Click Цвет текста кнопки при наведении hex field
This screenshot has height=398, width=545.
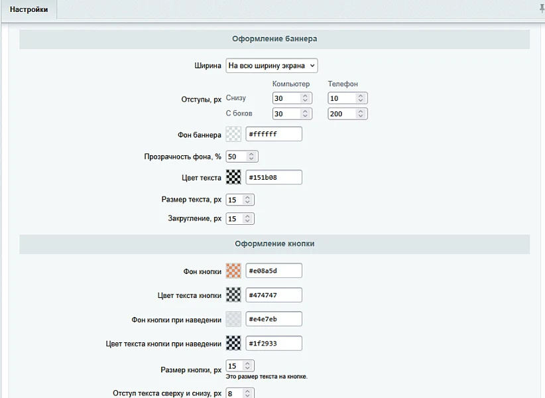coord(274,344)
